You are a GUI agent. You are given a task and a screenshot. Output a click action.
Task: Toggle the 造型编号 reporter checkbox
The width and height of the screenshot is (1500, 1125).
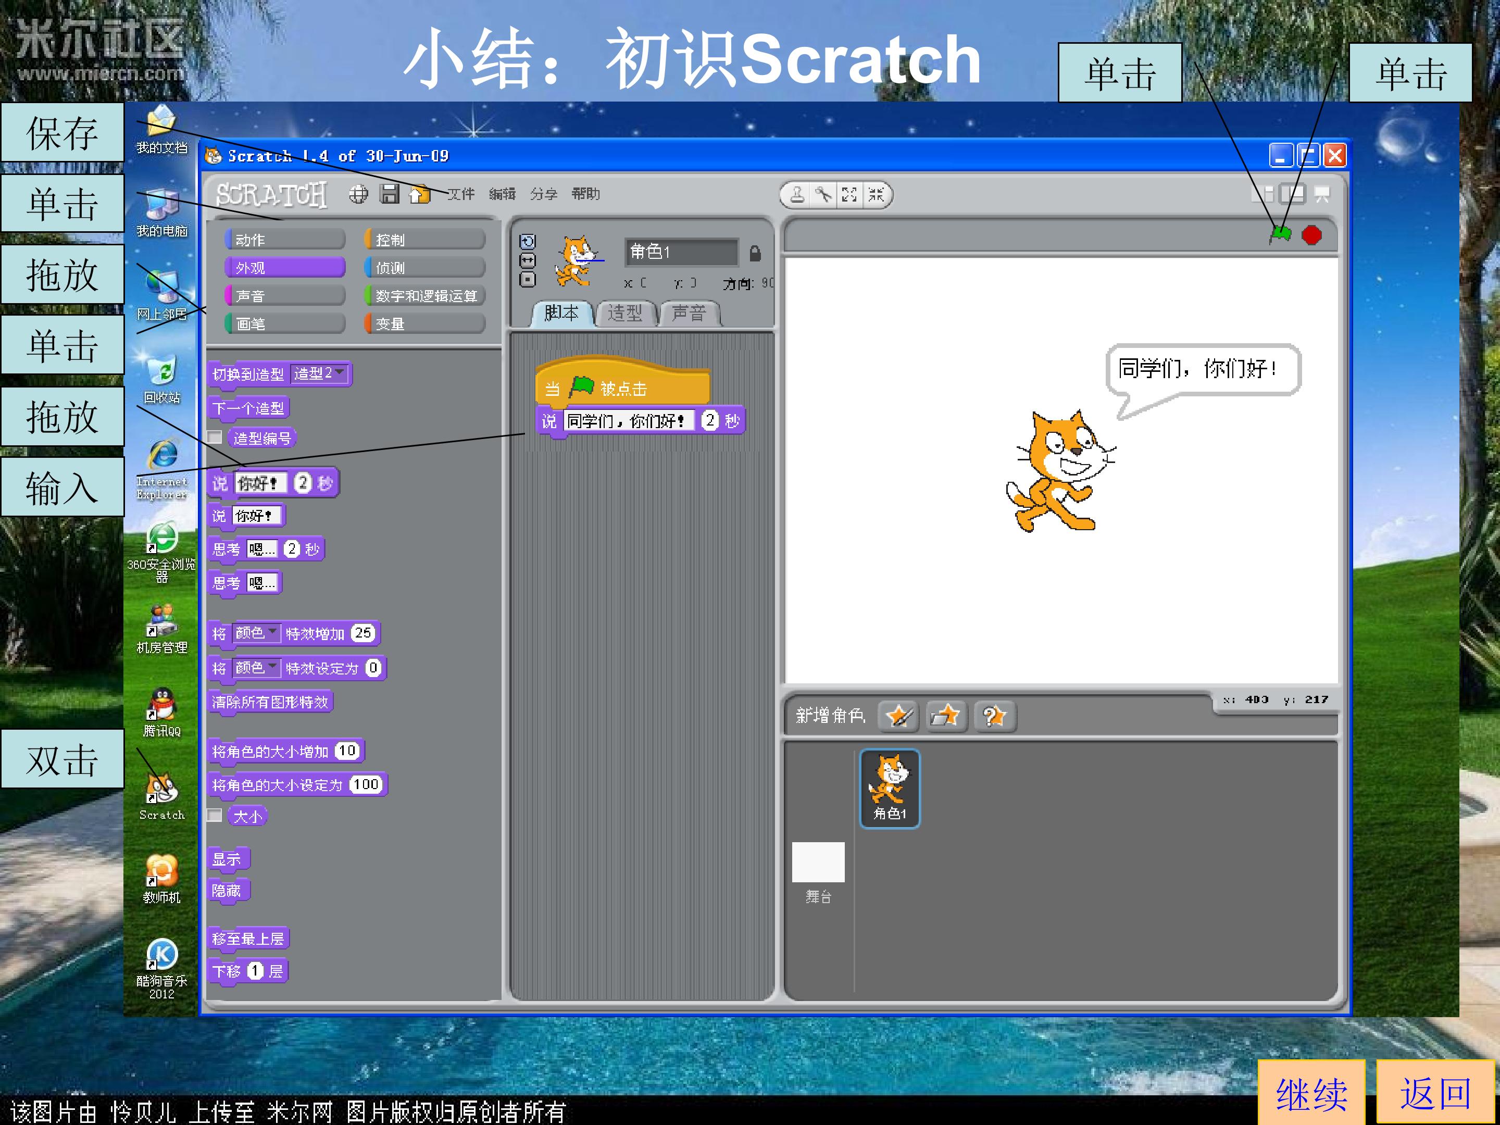[215, 438]
